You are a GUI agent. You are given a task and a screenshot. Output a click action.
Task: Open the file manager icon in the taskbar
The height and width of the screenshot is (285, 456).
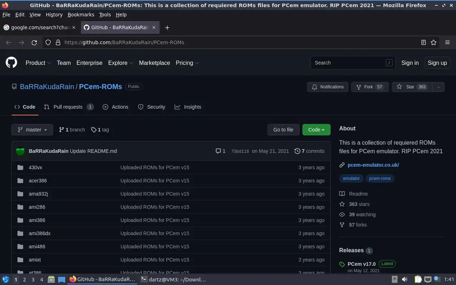coord(51,280)
